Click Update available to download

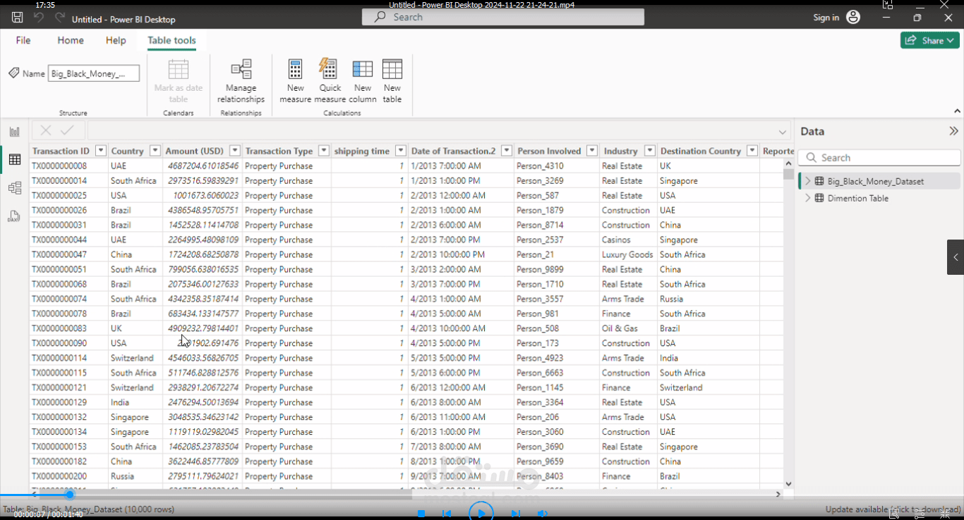click(893, 509)
